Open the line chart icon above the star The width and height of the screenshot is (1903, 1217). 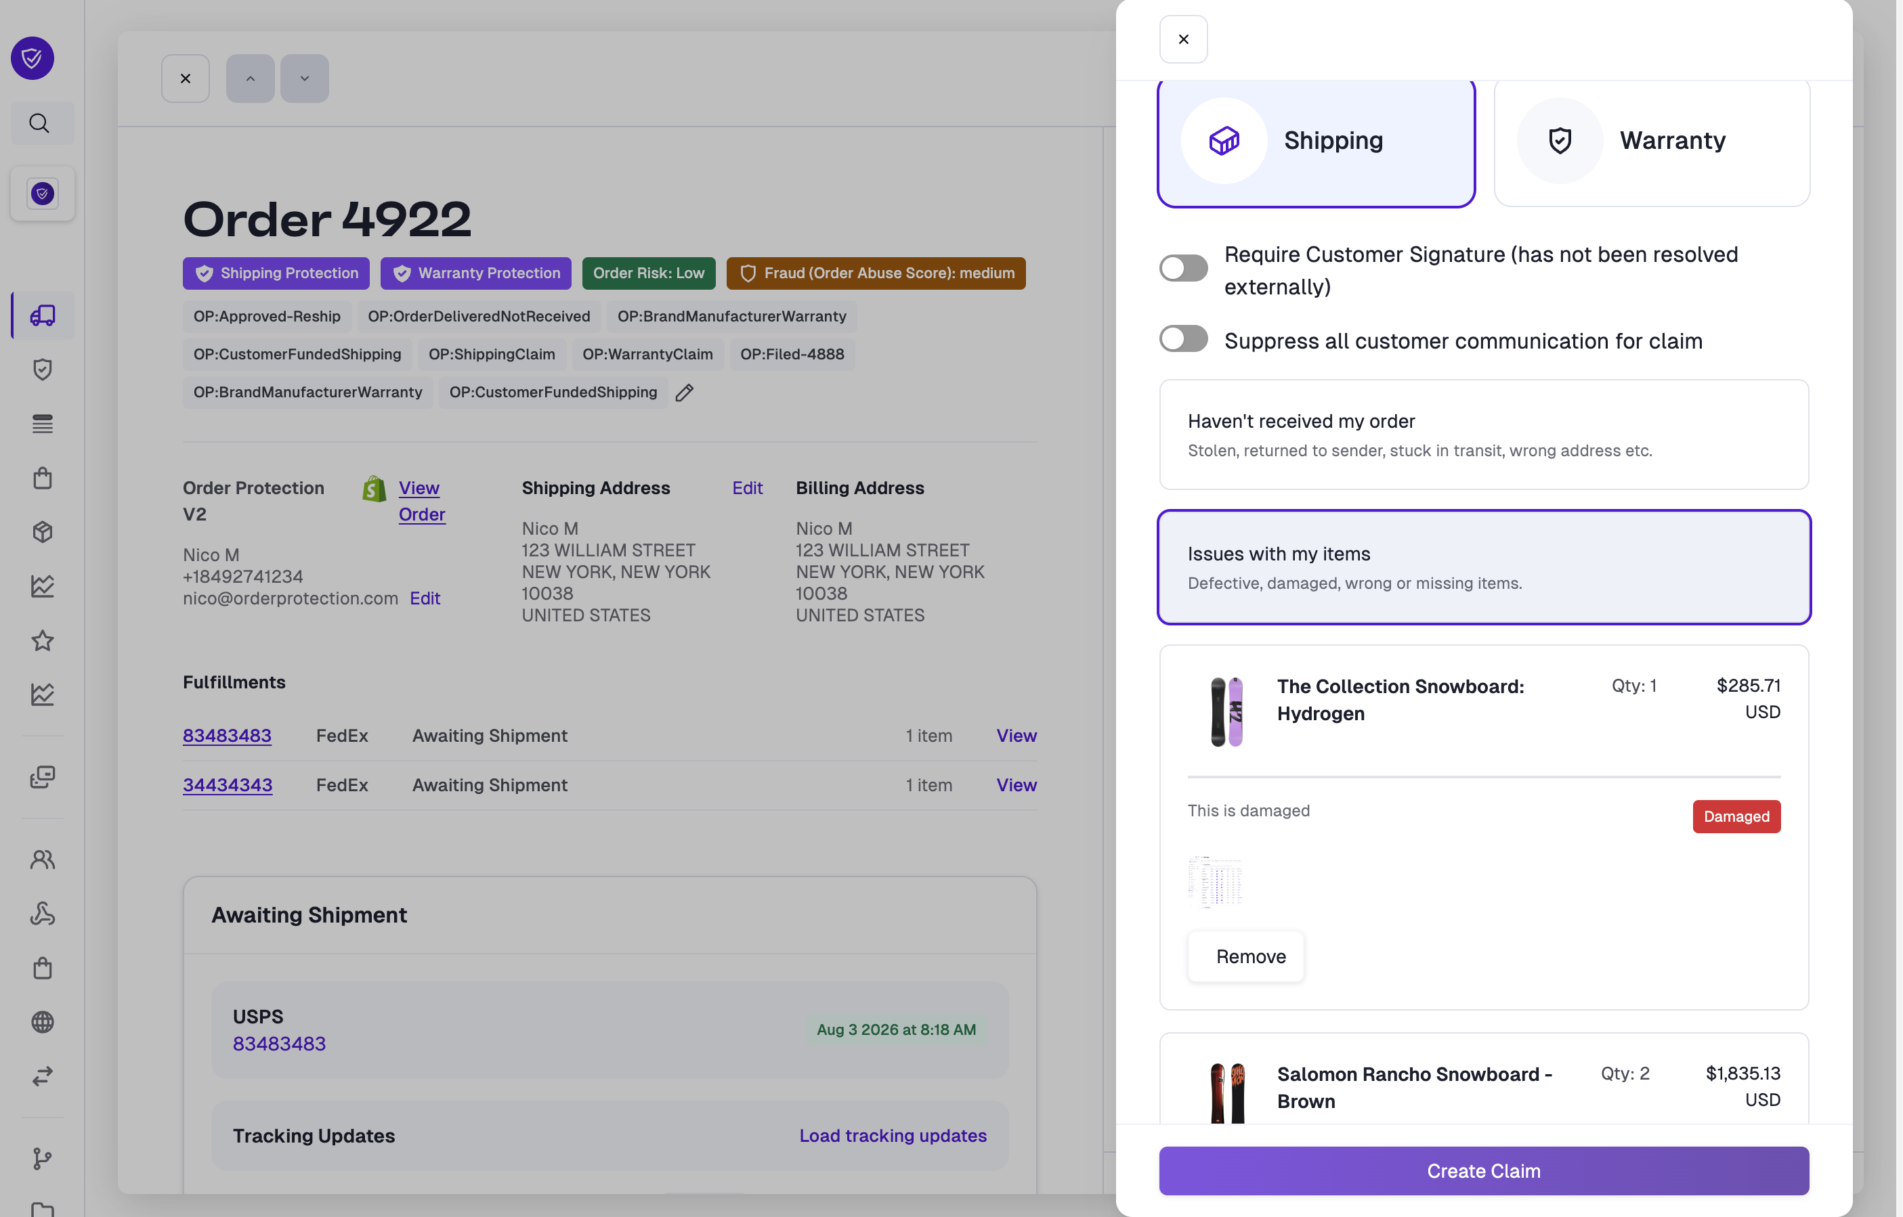(x=43, y=586)
